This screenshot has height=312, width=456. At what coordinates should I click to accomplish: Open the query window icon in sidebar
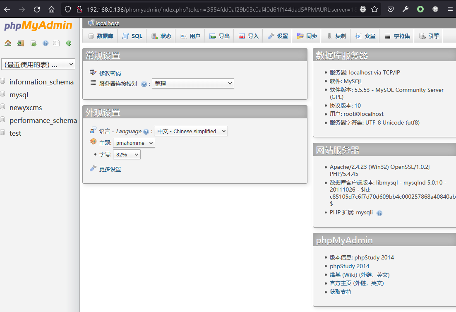click(x=34, y=43)
